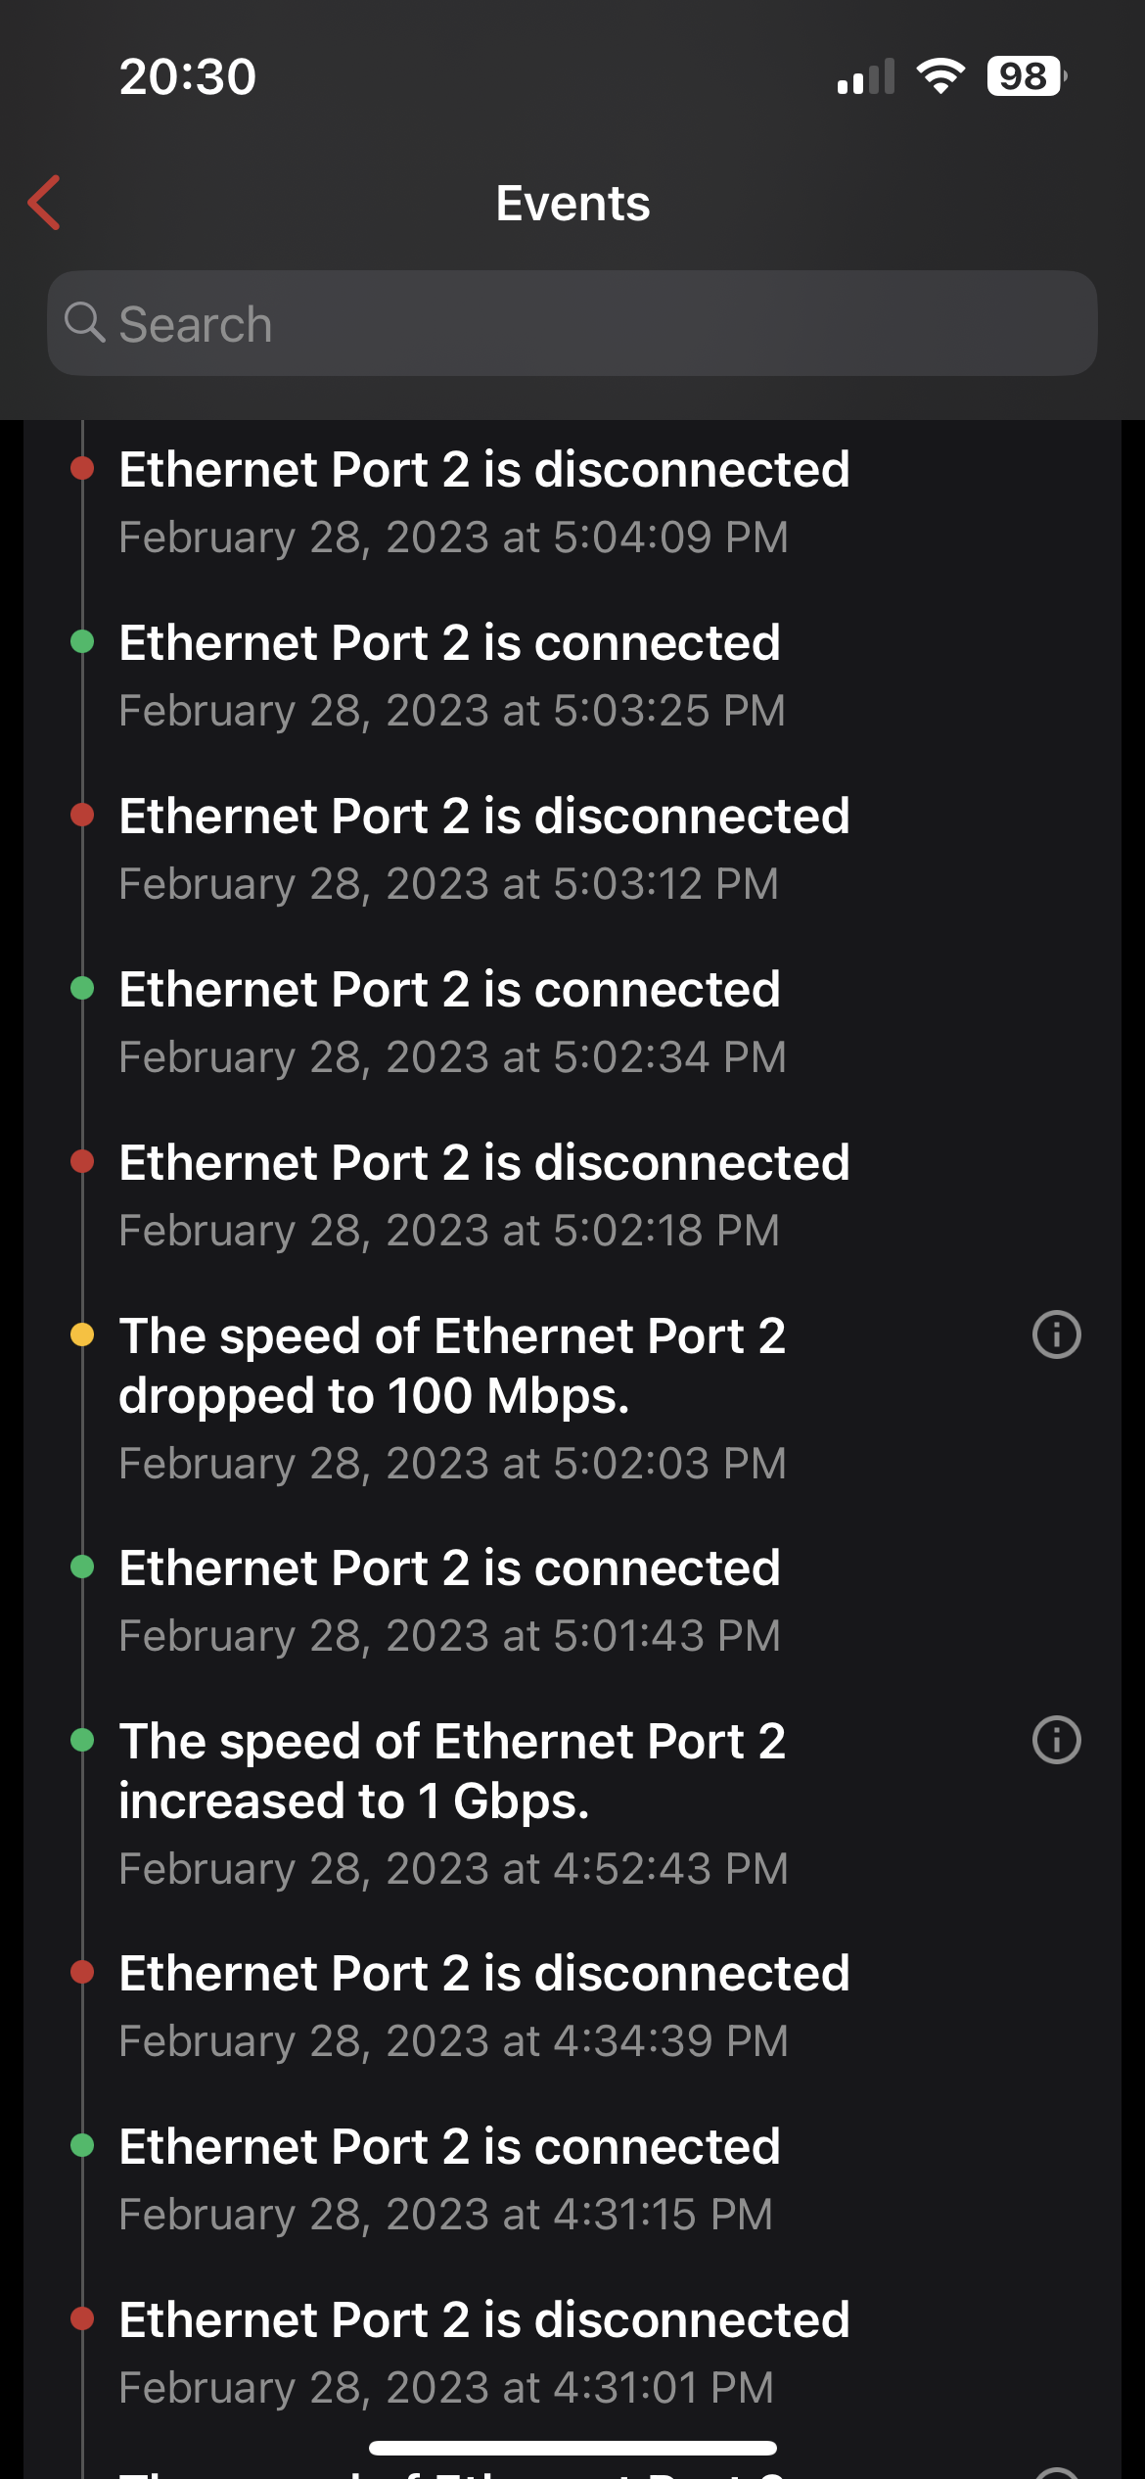
Task: Tap the battery level indicator
Action: click(x=1026, y=76)
